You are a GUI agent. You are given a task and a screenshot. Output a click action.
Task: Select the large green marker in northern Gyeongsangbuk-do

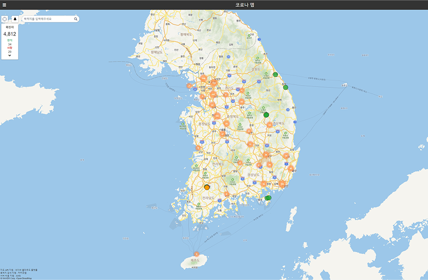(x=266, y=115)
